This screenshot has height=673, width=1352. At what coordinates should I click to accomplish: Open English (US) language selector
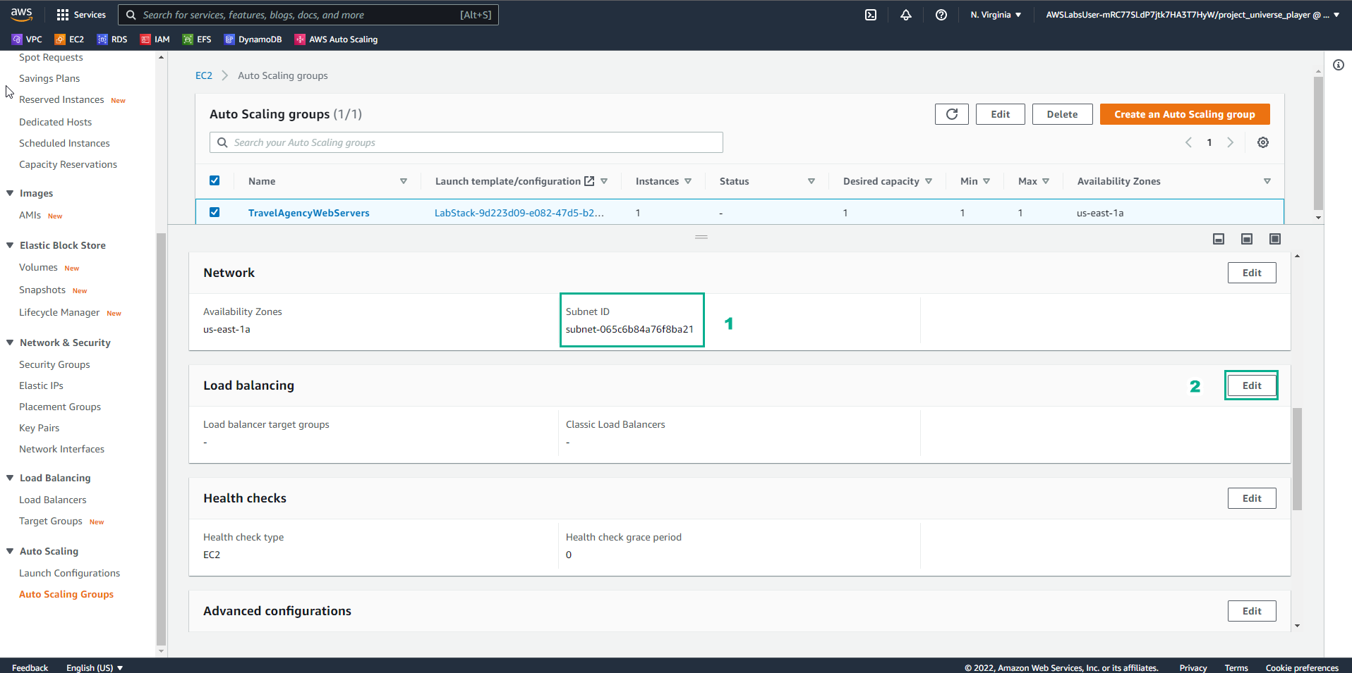(x=95, y=667)
